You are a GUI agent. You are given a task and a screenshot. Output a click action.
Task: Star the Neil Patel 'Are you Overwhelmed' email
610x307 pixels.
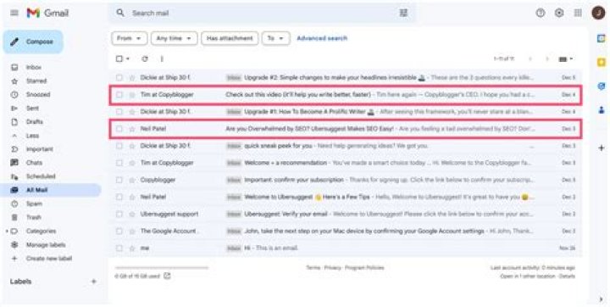click(132, 129)
